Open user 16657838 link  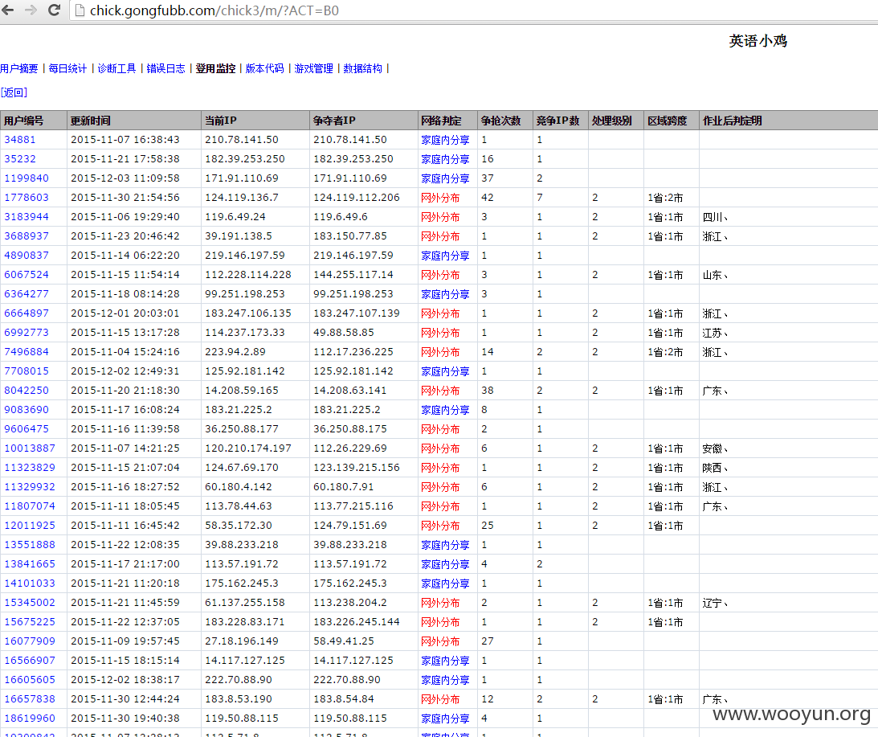click(30, 699)
